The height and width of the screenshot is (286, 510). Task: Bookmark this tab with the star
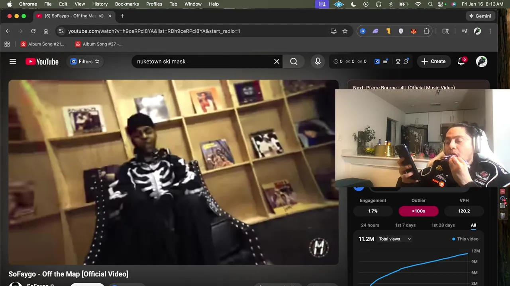[x=345, y=31]
